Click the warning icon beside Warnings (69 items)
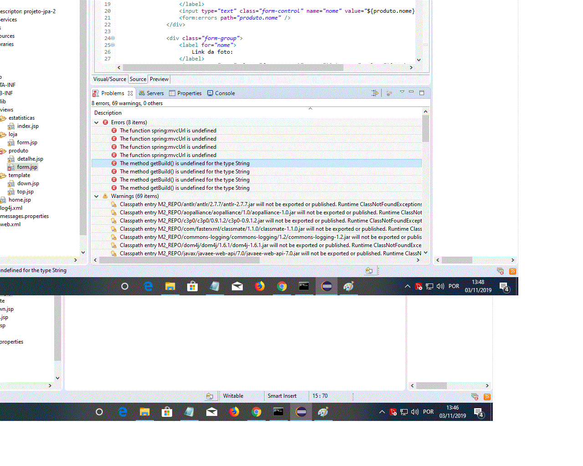Screen dimensions: 583x466 point(105,196)
